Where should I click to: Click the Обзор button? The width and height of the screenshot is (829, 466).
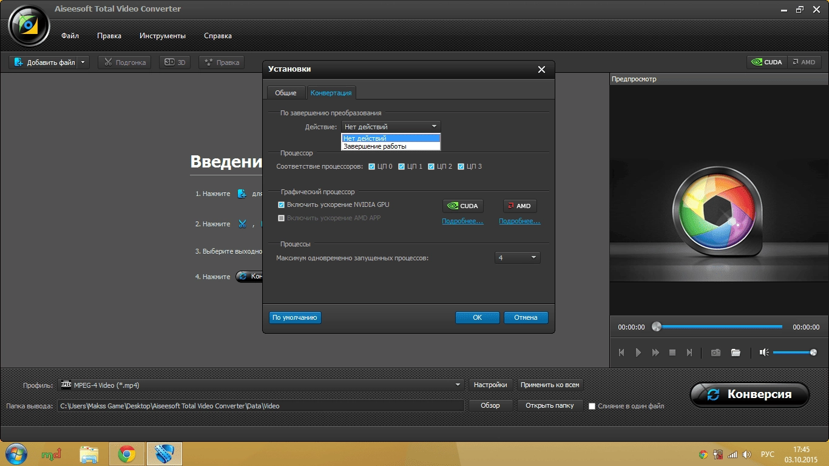[490, 406]
